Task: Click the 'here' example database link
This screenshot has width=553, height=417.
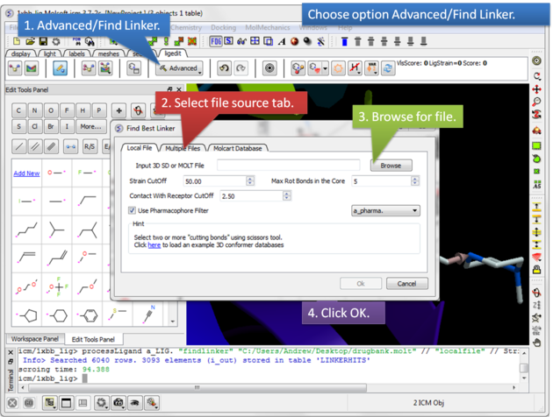Action: (x=154, y=245)
